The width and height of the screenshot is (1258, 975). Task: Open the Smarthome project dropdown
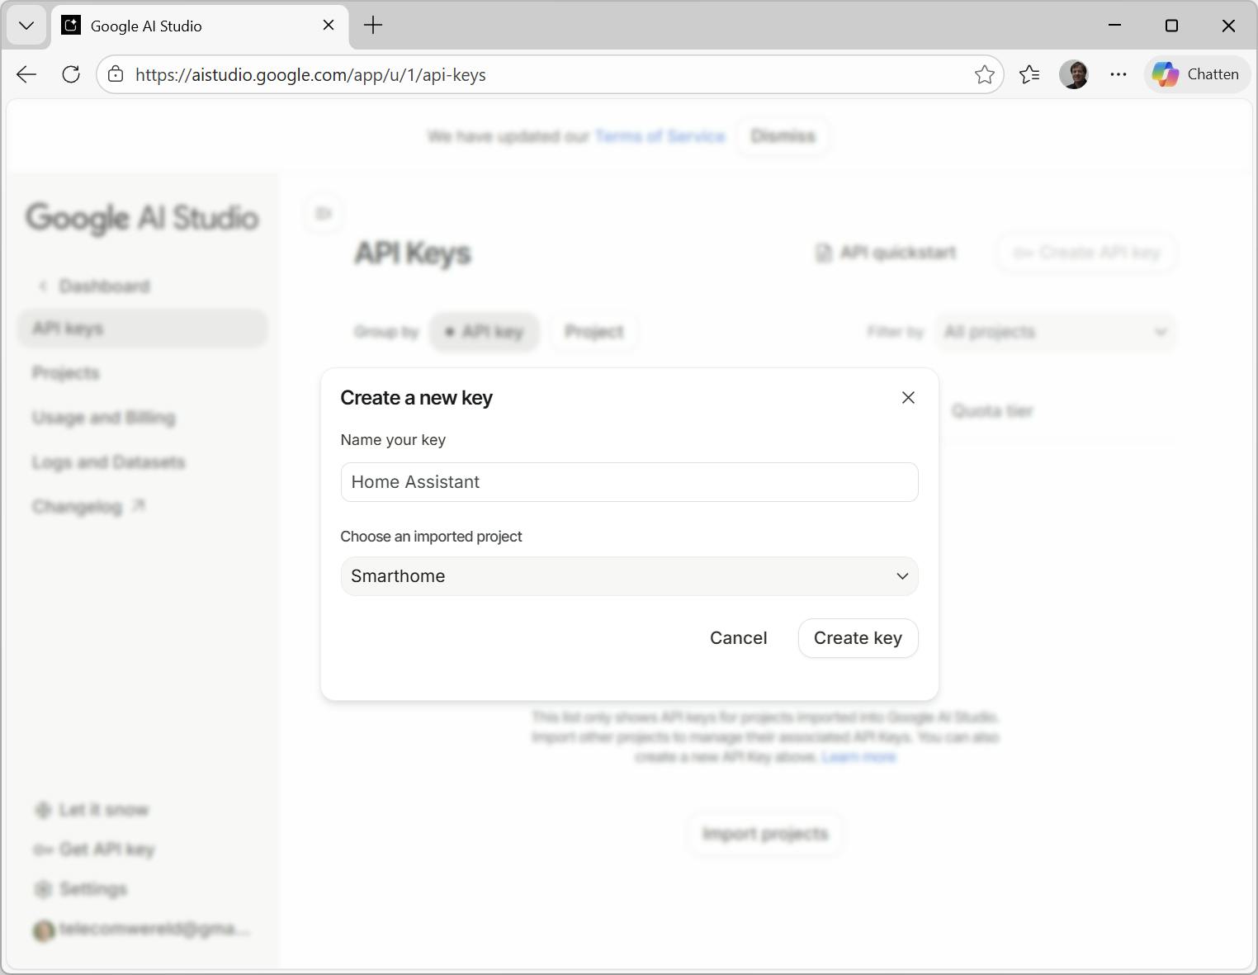(x=629, y=576)
